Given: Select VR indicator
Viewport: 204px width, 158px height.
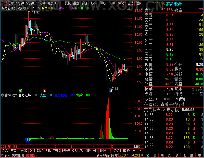Looking at the screenshot, I should pos(81,151).
